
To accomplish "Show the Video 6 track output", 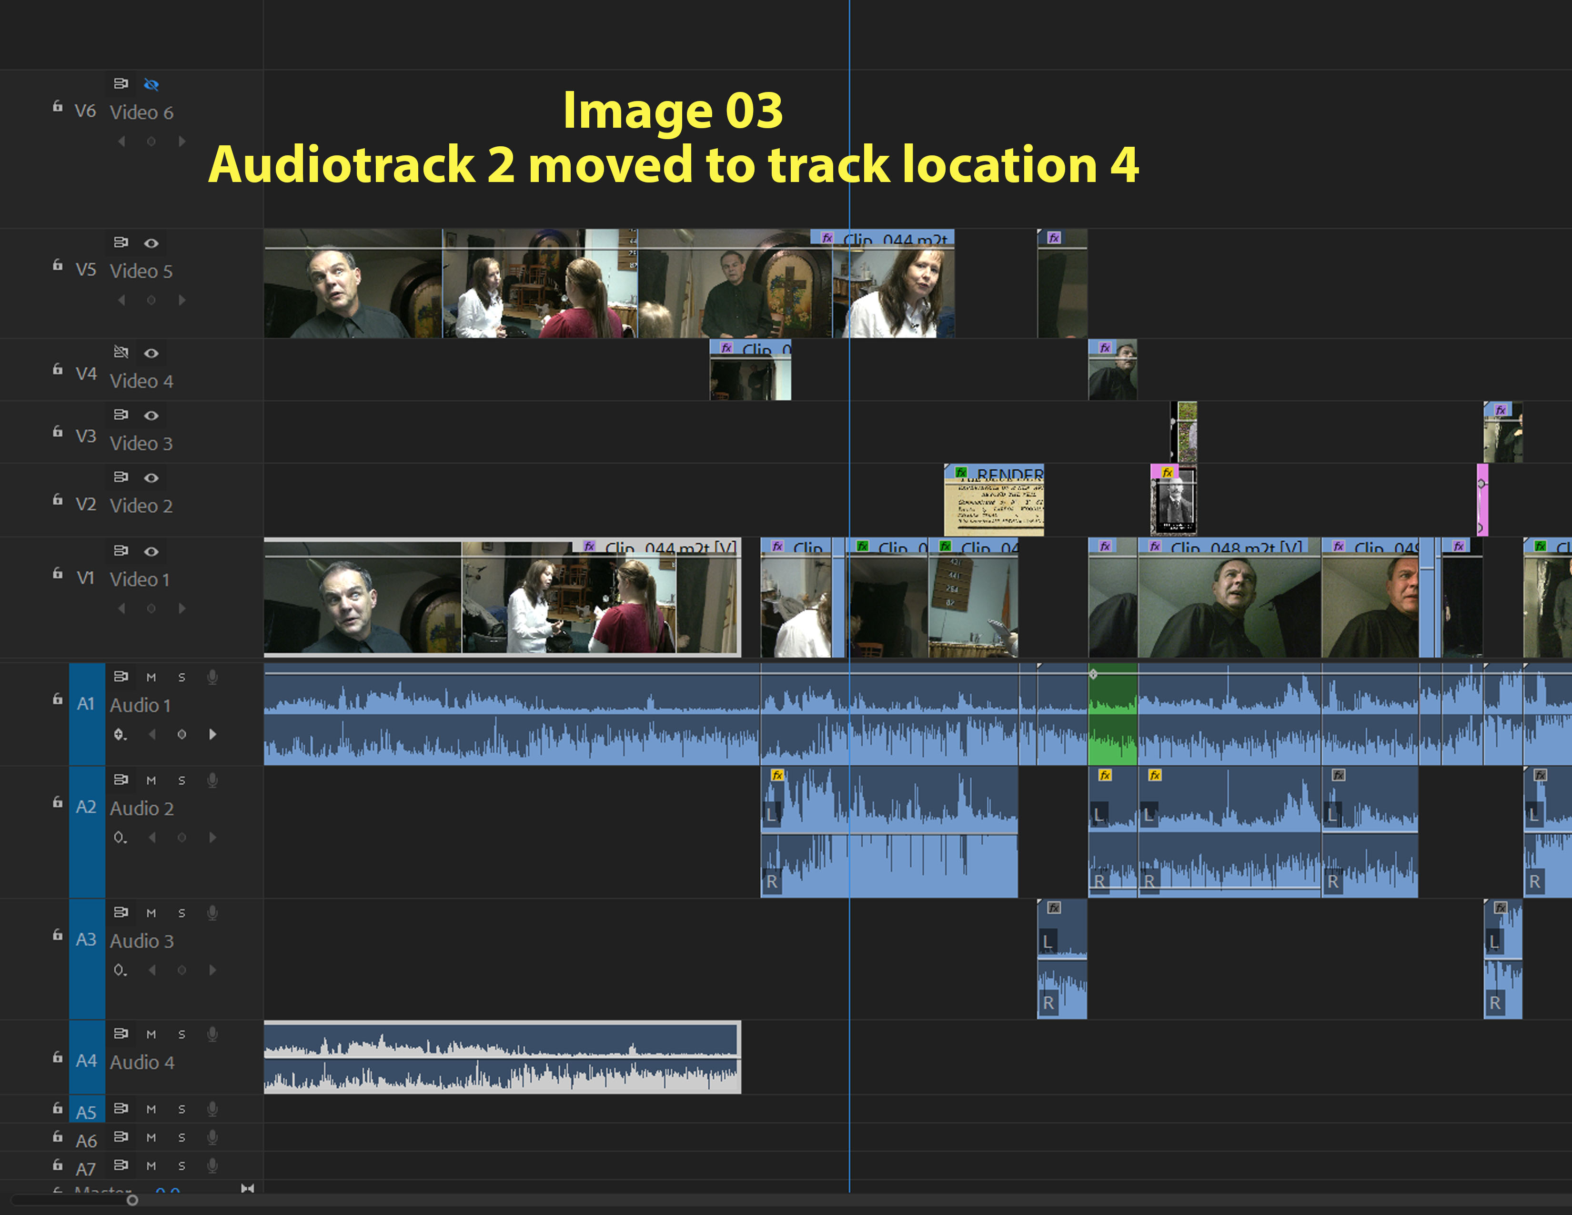I will [151, 84].
